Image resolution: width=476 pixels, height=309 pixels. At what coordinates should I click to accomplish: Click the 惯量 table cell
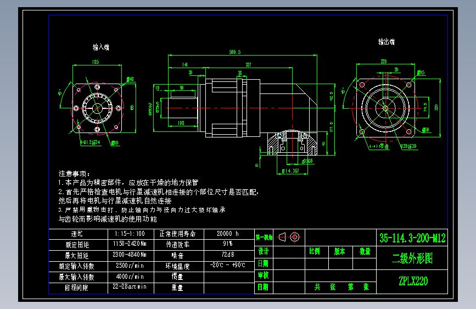(179, 277)
